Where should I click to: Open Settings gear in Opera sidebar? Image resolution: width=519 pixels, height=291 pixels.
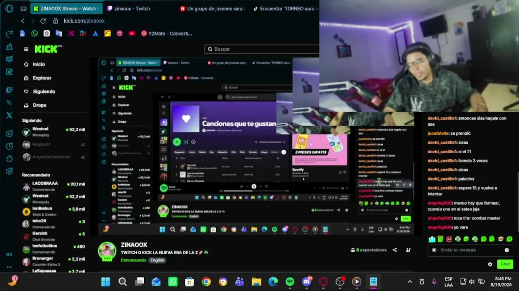tap(9, 171)
